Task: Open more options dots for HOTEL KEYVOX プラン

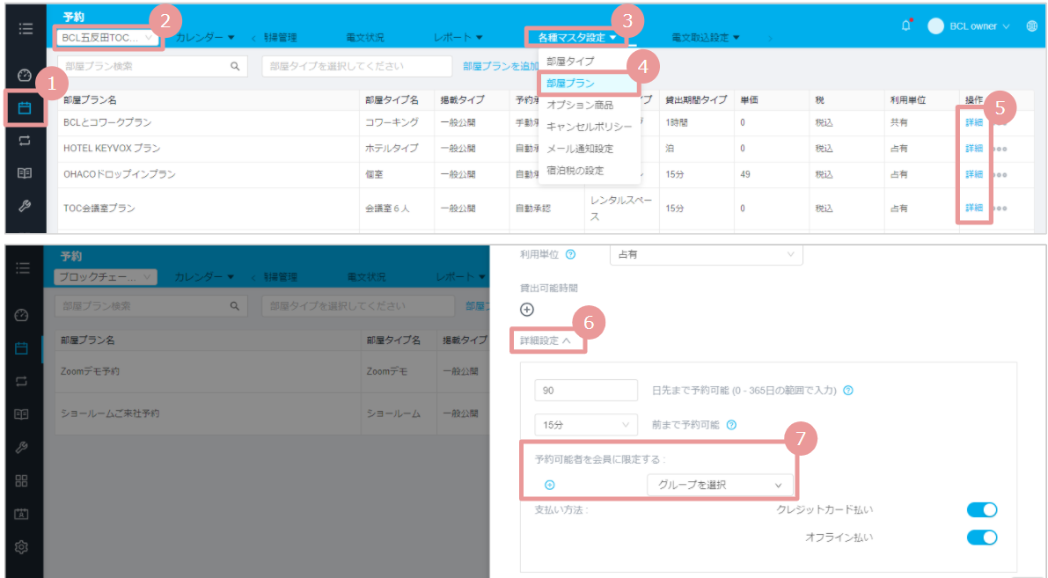Action: 1000,149
